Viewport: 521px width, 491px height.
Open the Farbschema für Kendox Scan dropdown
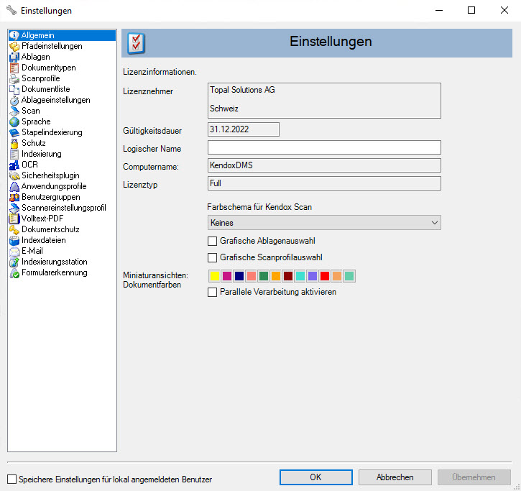coord(323,224)
